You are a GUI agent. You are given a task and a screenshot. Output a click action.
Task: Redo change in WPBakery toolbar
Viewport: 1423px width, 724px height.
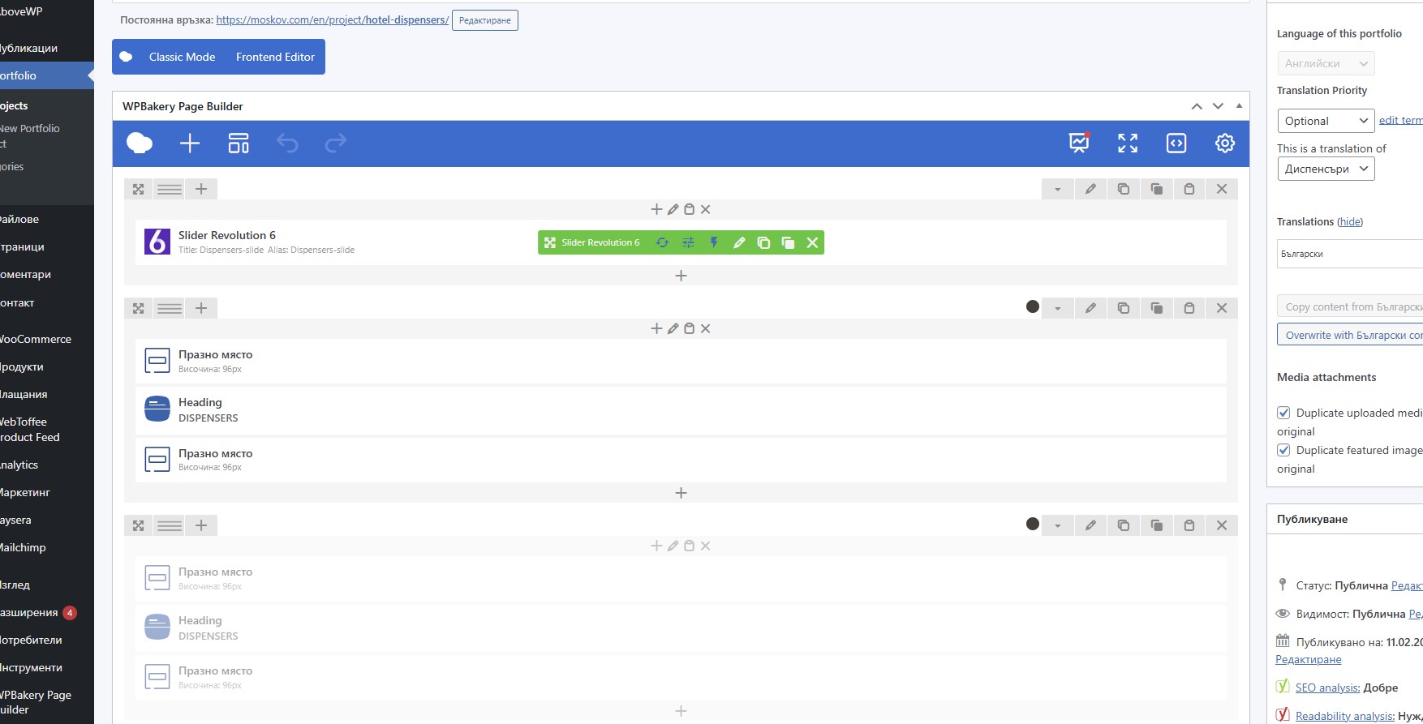point(336,144)
